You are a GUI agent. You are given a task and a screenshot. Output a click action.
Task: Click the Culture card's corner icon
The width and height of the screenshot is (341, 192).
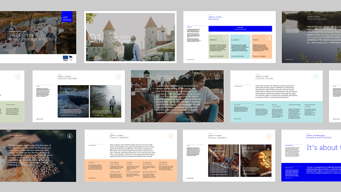pyautogui.click(x=247, y=38)
